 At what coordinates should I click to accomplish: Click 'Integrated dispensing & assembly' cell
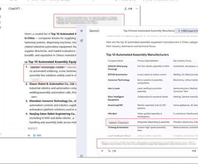[x=153, y=122]
